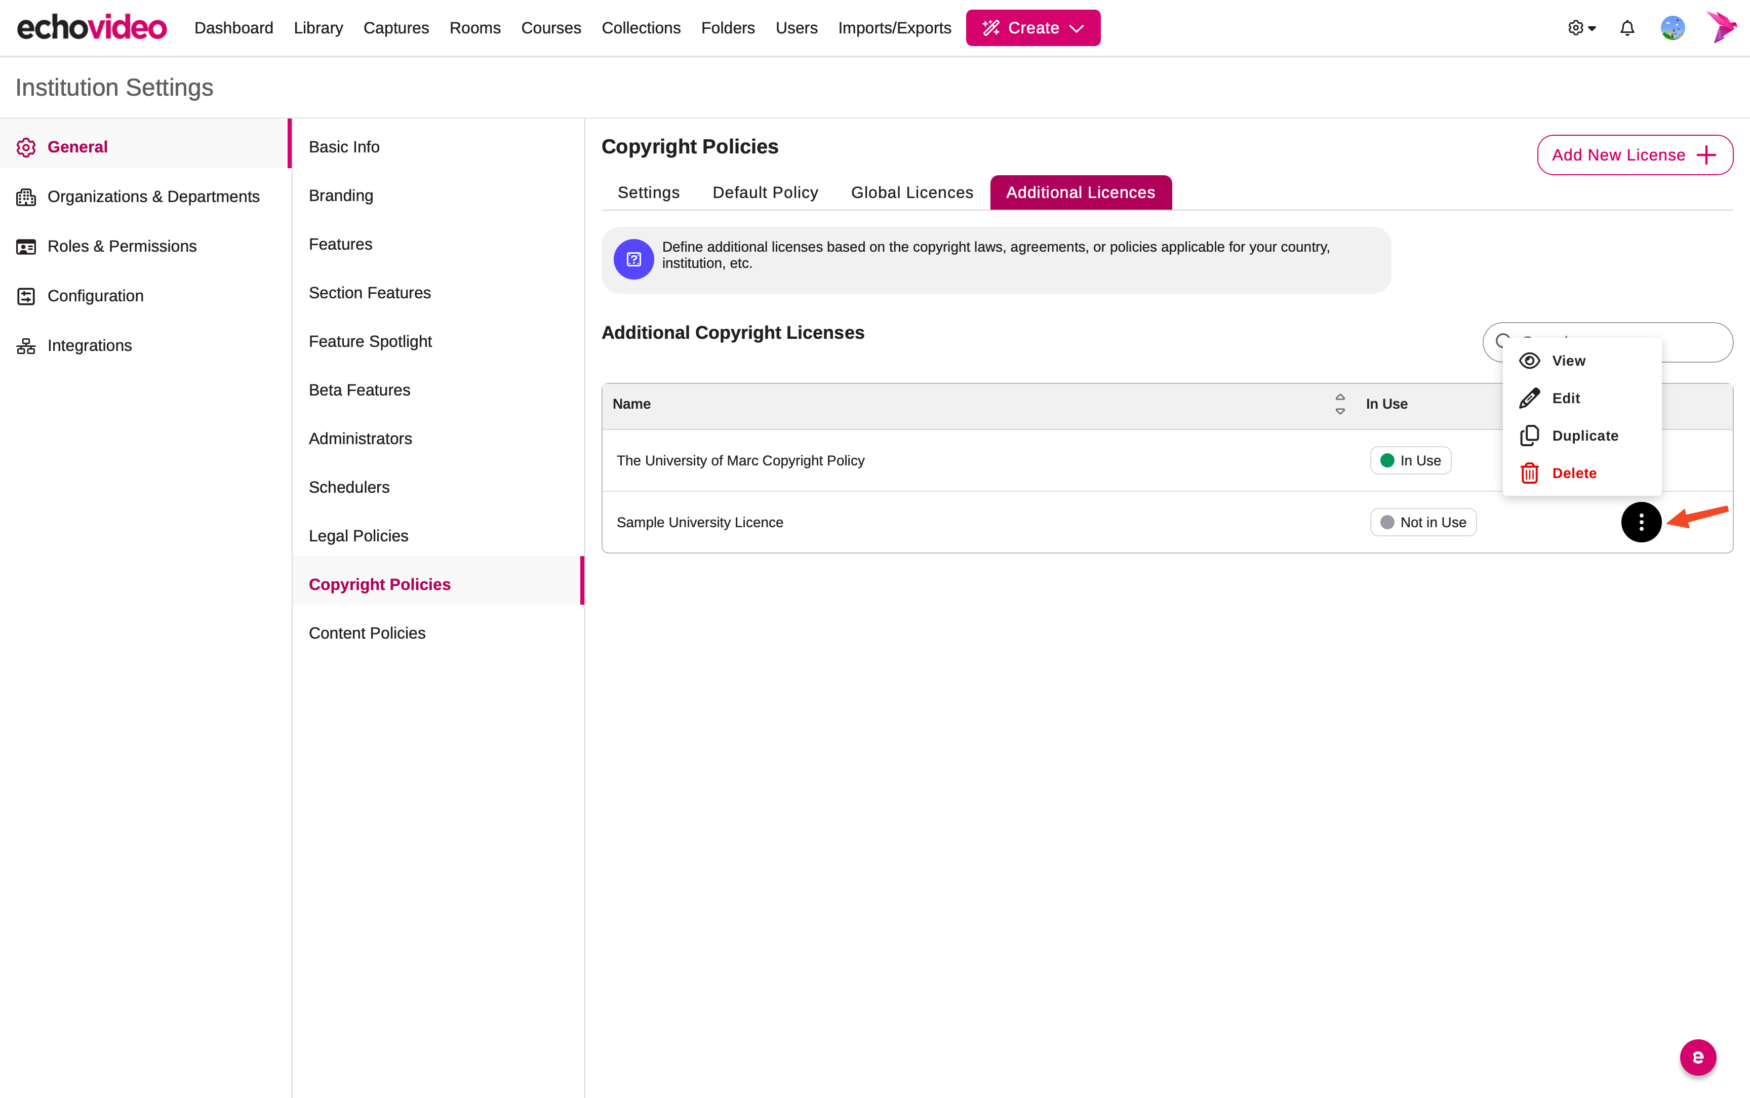Sort the table by Name column
Screen dimensions: 1750x1098
click(1340, 404)
